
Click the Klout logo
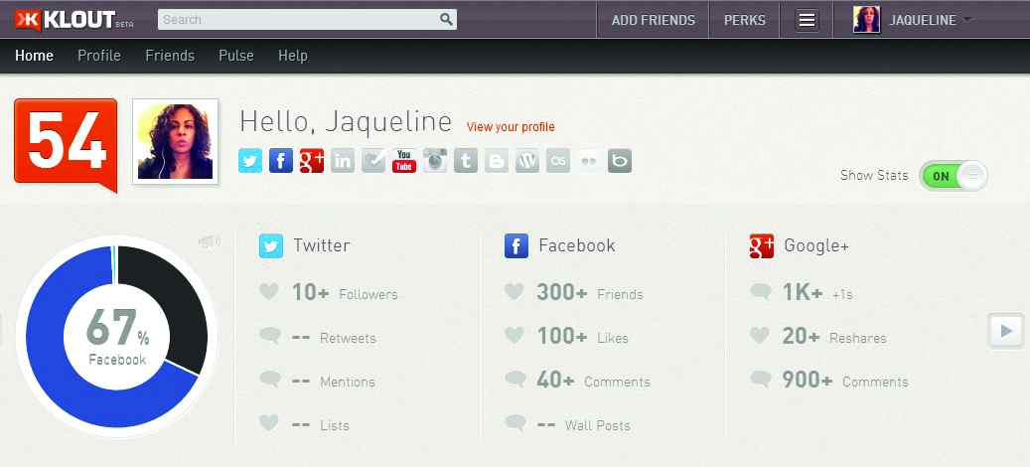tap(73, 20)
